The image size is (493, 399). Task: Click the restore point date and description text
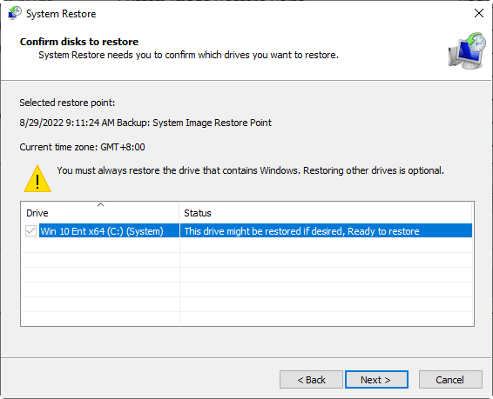[145, 123]
